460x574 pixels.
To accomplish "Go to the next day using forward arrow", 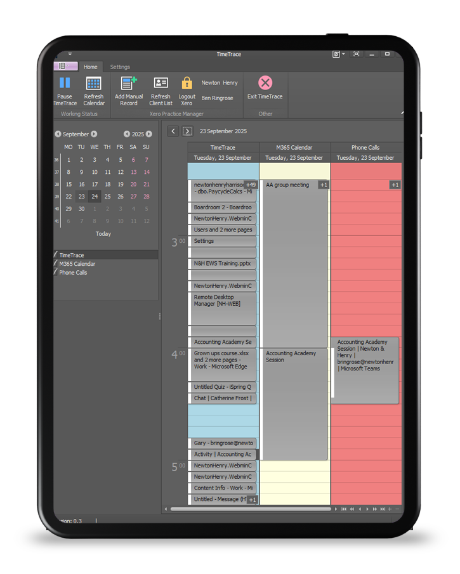I will (x=187, y=131).
